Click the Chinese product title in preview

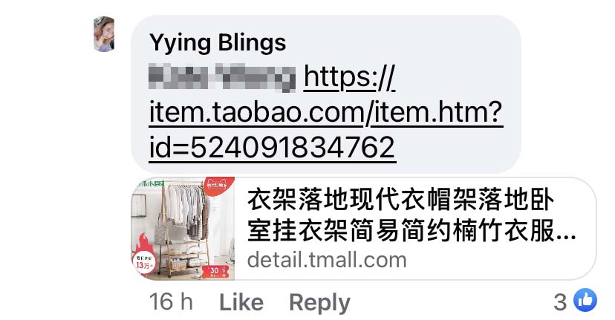[x=411, y=215]
